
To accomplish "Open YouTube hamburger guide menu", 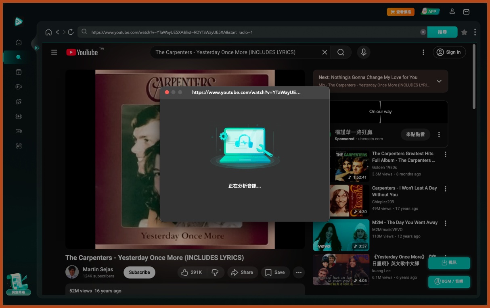I will tap(54, 52).
